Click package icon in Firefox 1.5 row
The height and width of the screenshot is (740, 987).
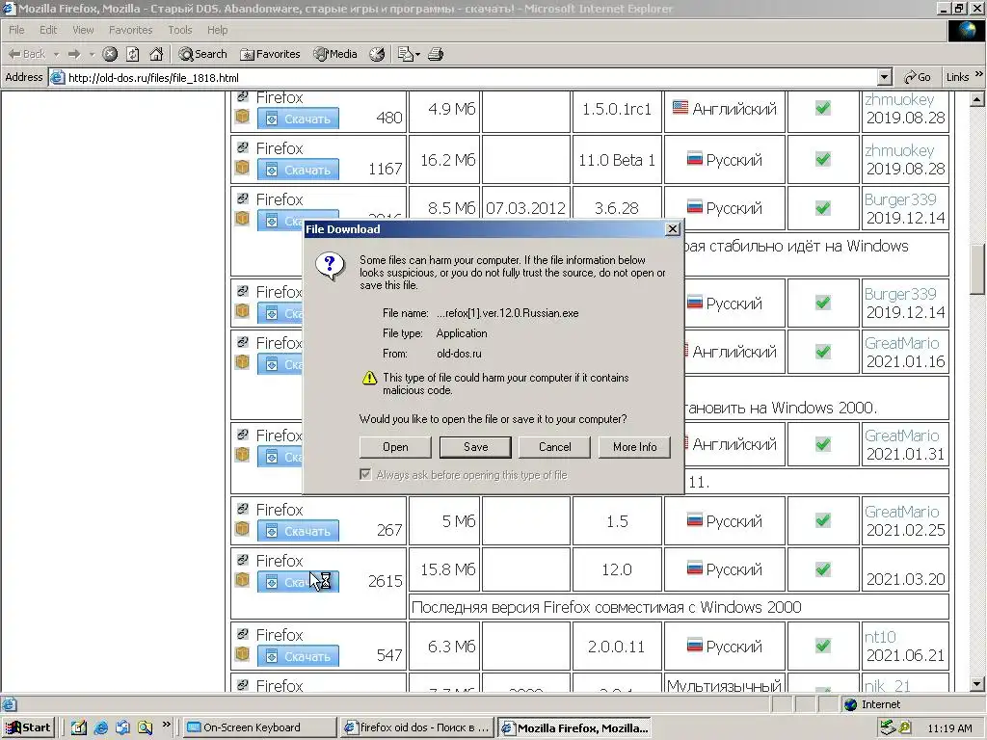point(242,529)
